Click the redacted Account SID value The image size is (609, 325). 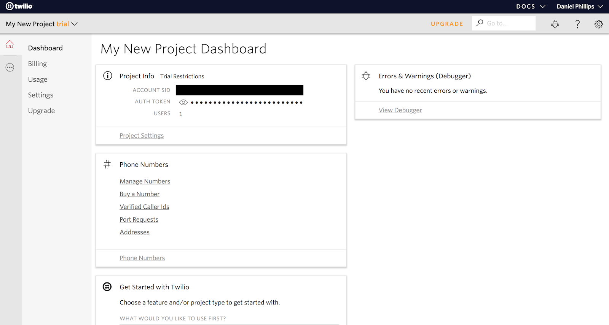239,90
